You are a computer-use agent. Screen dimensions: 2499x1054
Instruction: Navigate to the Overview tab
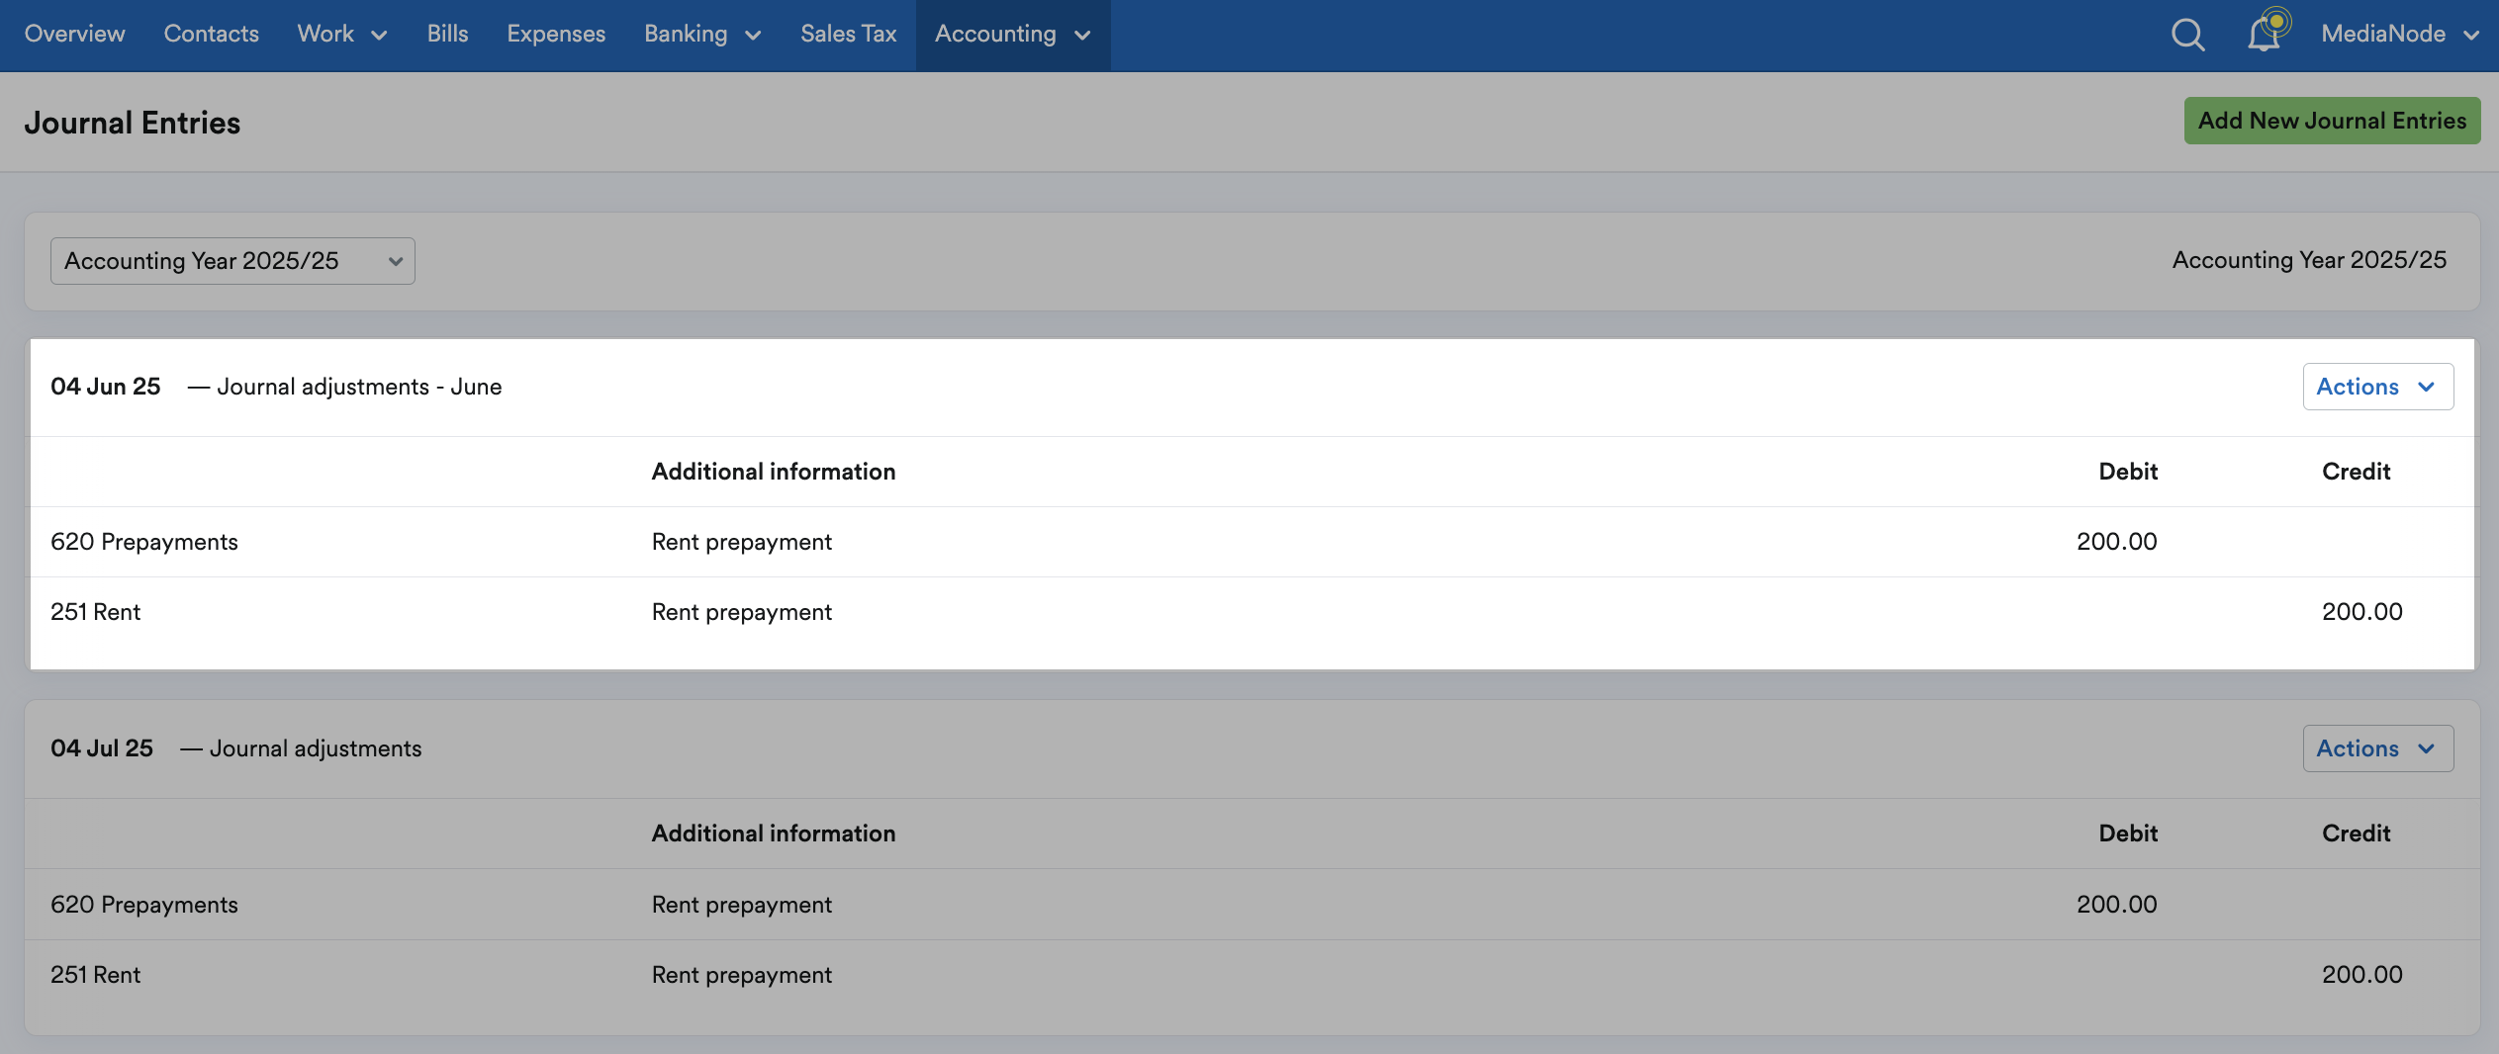click(74, 34)
